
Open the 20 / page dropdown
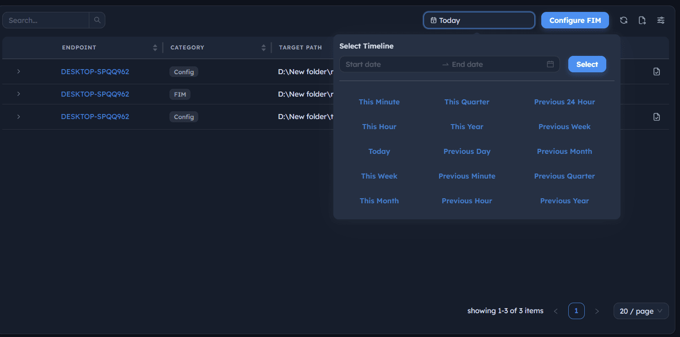pos(641,311)
